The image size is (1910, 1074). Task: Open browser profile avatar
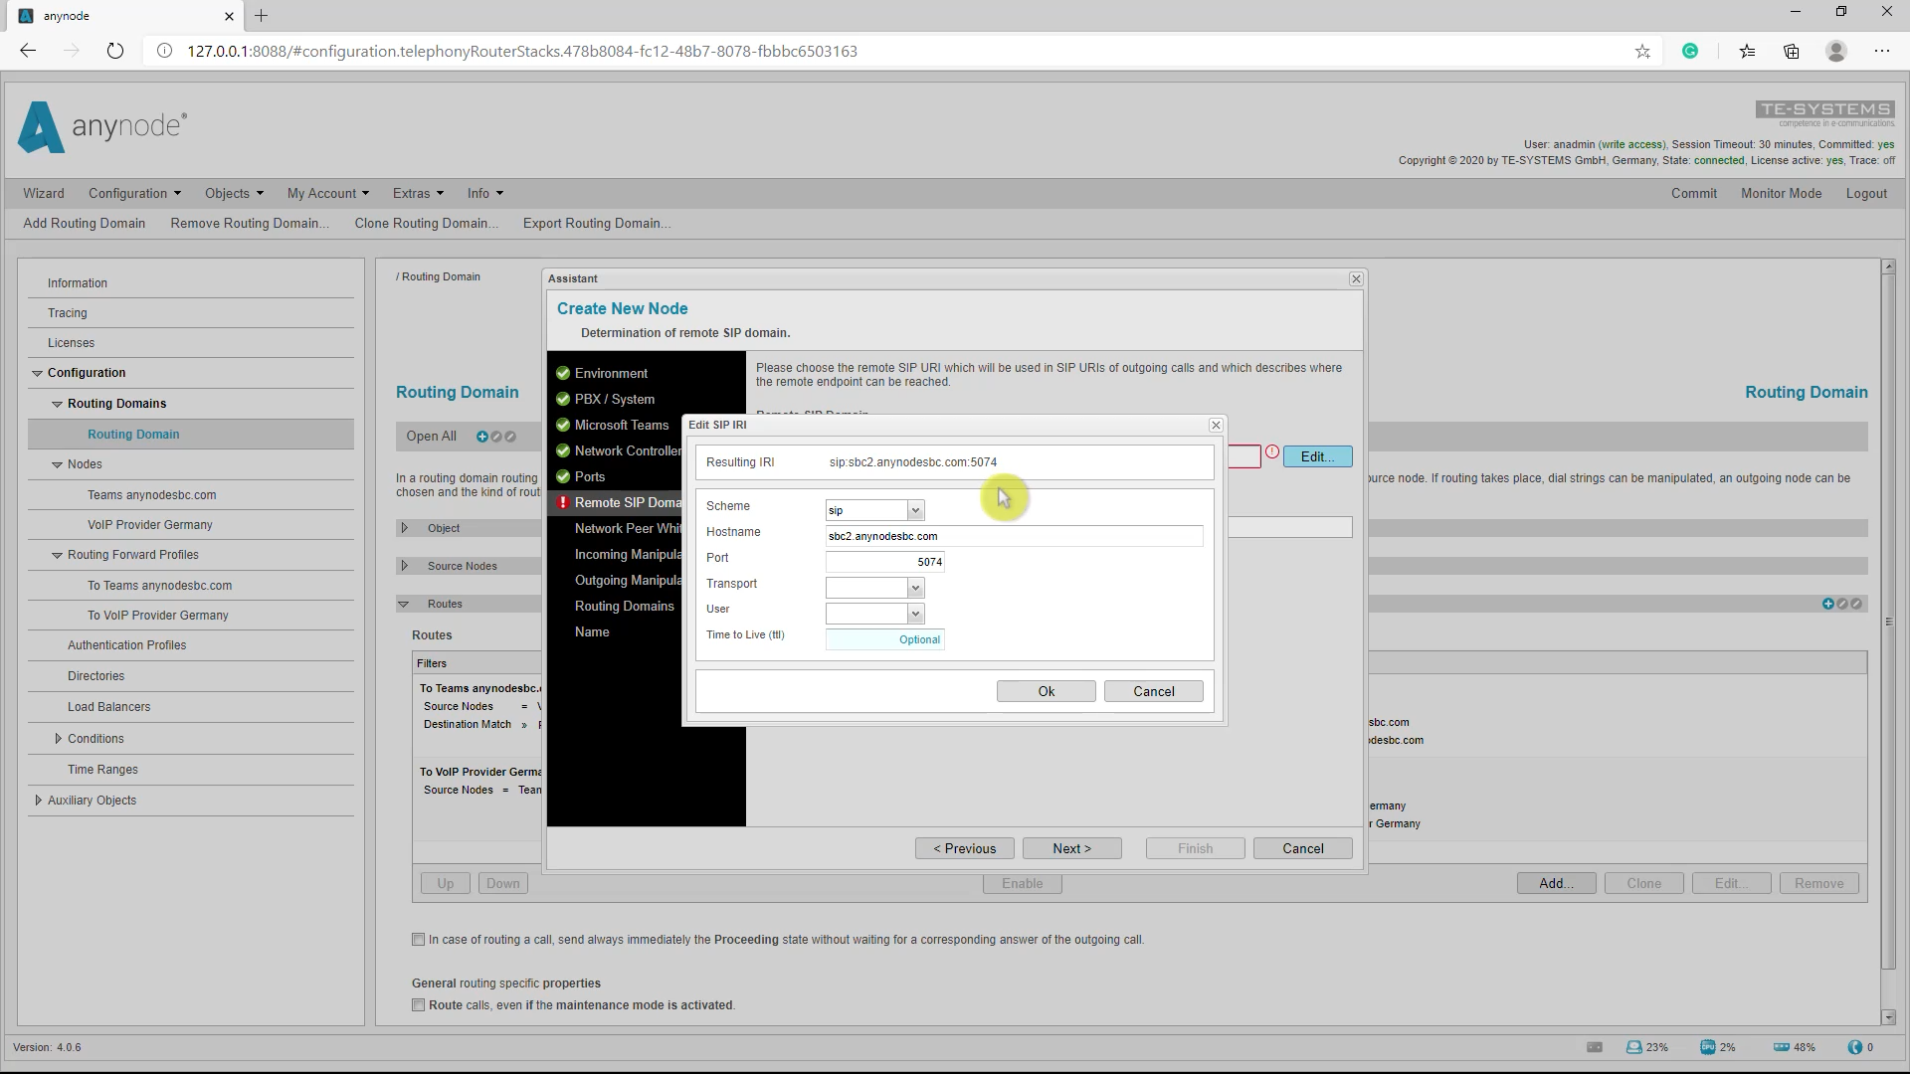pos(1836,51)
